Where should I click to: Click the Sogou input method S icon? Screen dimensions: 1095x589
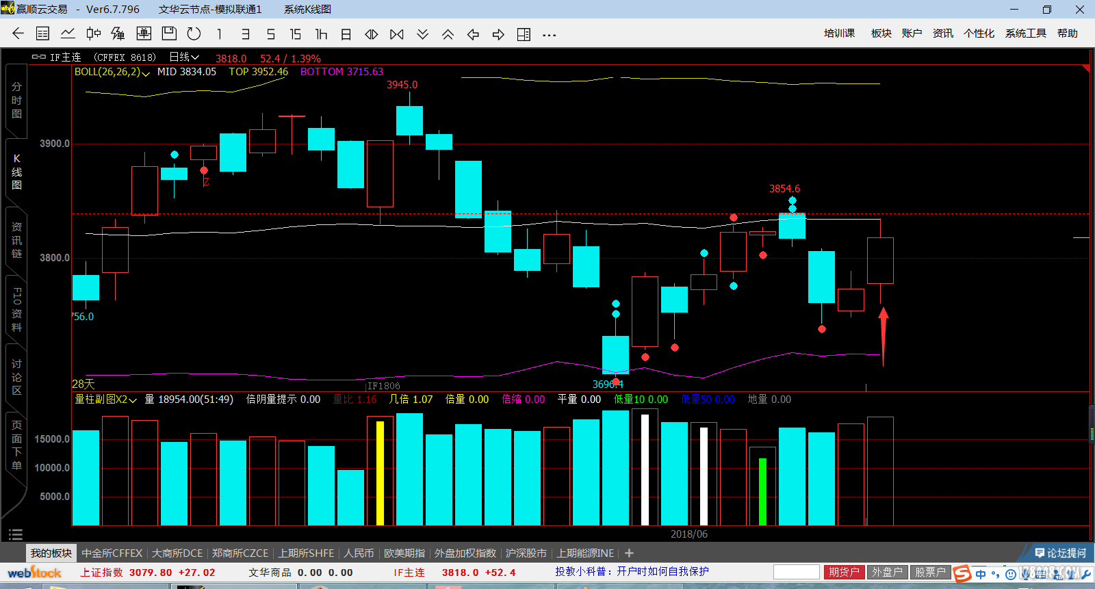[x=963, y=574]
